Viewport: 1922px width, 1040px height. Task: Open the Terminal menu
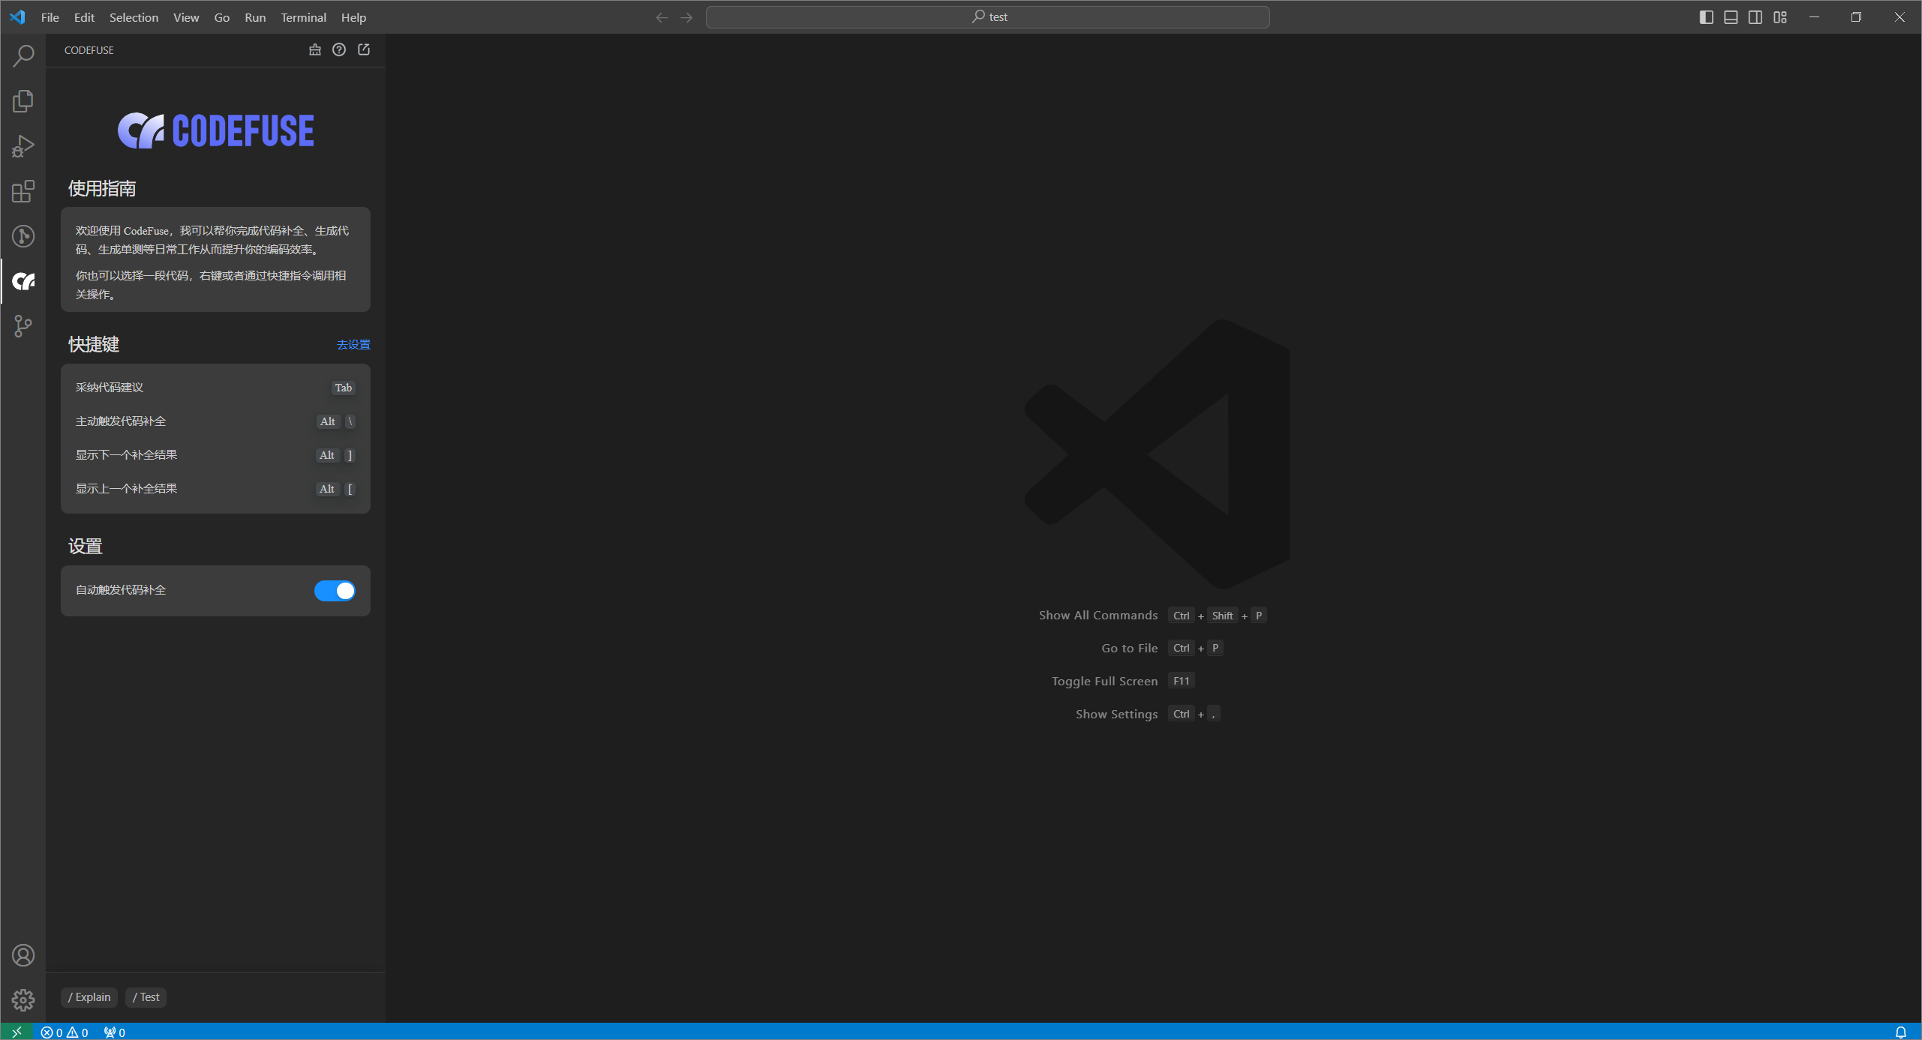coord(303,17)
